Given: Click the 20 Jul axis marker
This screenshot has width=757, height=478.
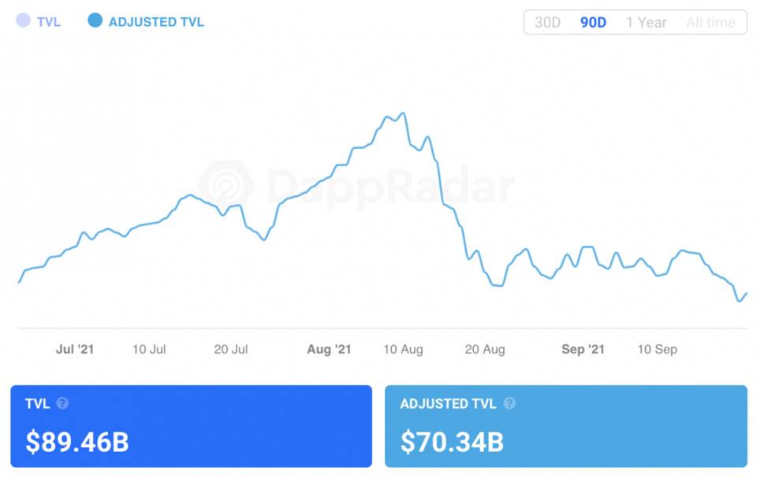Looking at the screenshot, I should point(231,349).
